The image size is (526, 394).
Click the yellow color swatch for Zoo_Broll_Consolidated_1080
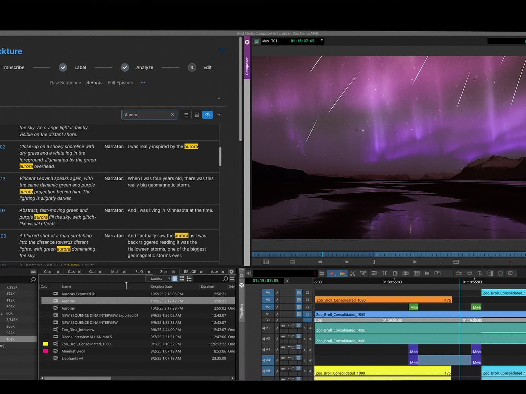click(x=46, y=344)
